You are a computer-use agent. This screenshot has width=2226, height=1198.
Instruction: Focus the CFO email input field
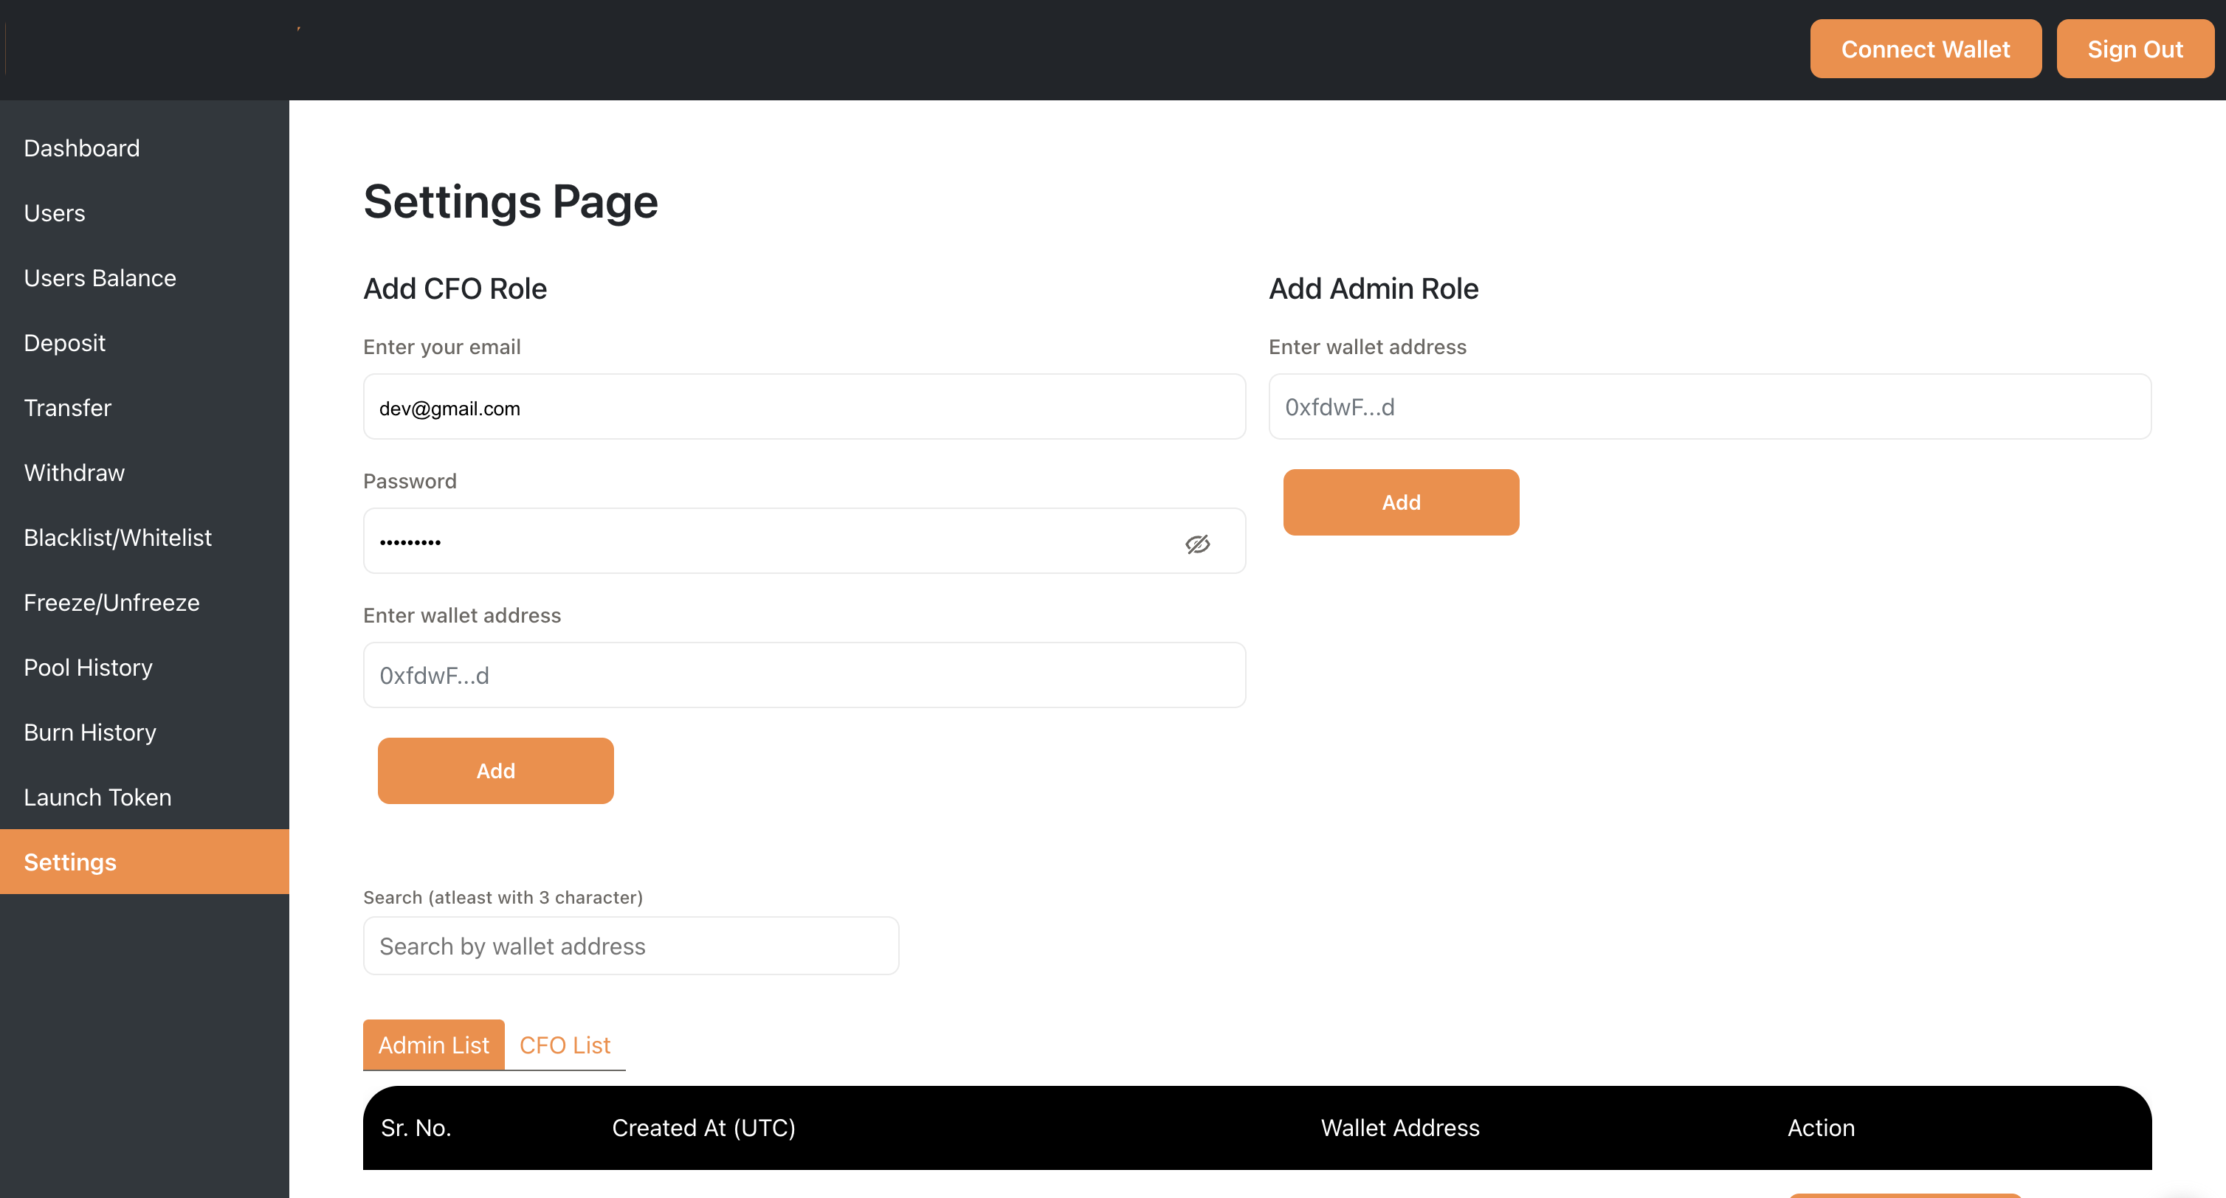tap(804, 406)
